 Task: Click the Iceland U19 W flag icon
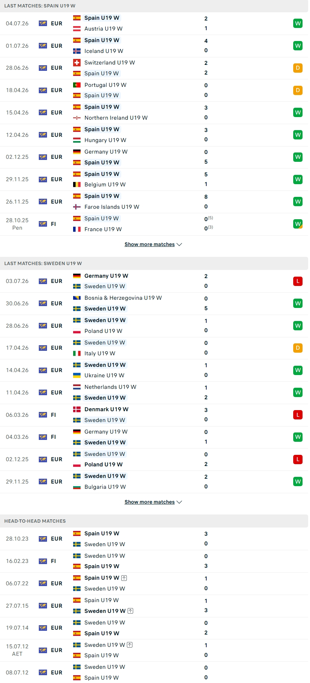pos(77,51)
